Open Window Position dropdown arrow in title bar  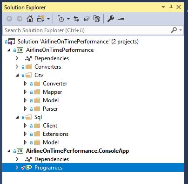coord(163,7)
